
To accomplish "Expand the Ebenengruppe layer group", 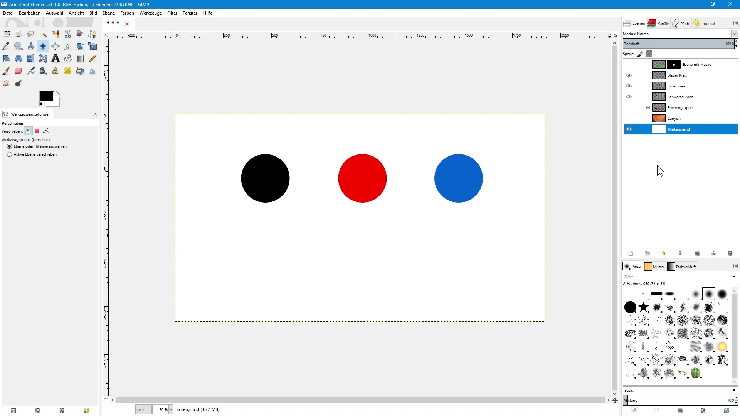I will coord(648,108).
